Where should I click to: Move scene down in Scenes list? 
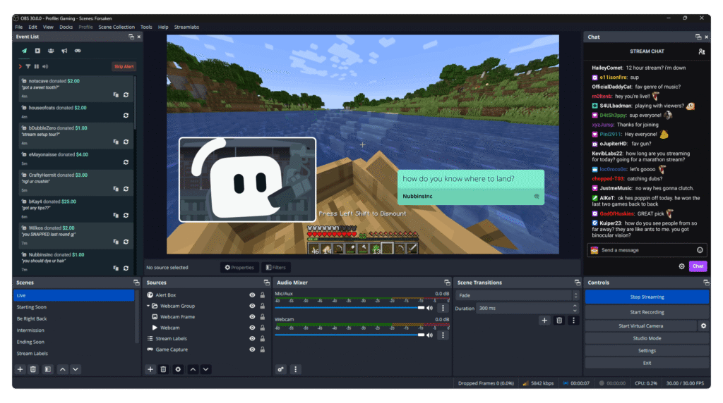(x=76, y=369)
